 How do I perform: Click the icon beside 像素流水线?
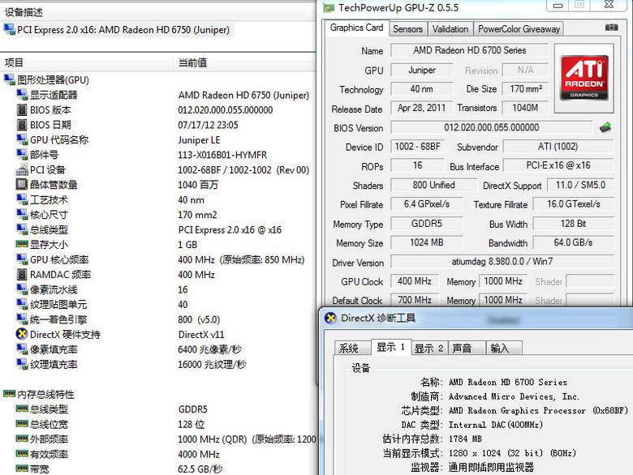click(22, 289)
